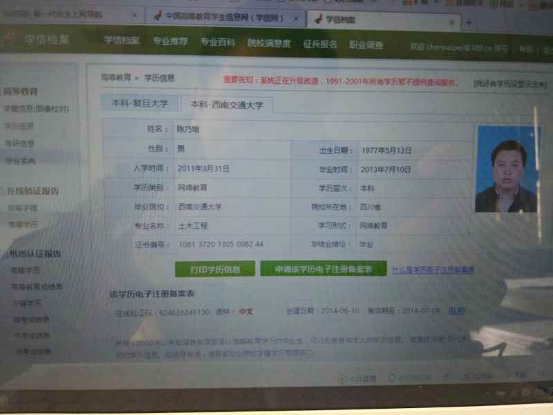The height and width of the screenshot is (415, 553).
Task: Click the graduate's ID photo thumbnail
Action: click(x=506, y=169)
